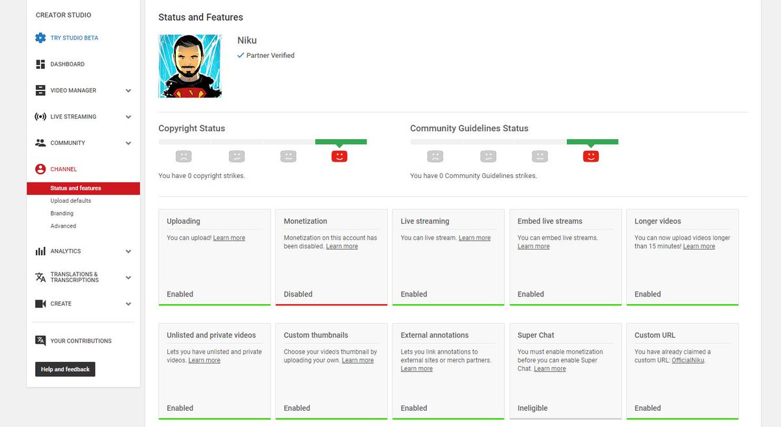Expand the Community section chevron
The height and width of the screenshot is (427, 781).
(x=128, y=143)
